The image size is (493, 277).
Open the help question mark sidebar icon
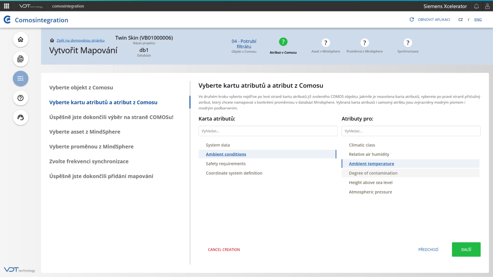(x=20, y=98)
